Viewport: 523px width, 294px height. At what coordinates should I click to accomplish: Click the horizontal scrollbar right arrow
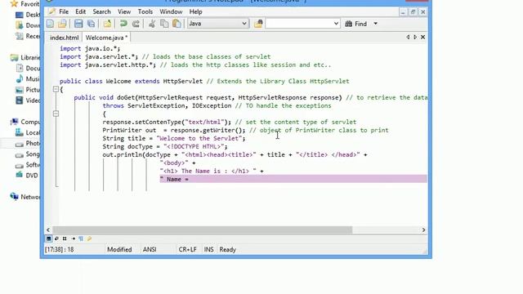pos(423,230)
